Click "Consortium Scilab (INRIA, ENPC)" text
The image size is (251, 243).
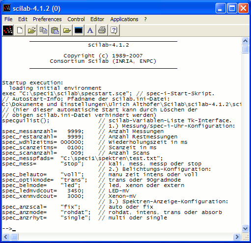(103, 61)
